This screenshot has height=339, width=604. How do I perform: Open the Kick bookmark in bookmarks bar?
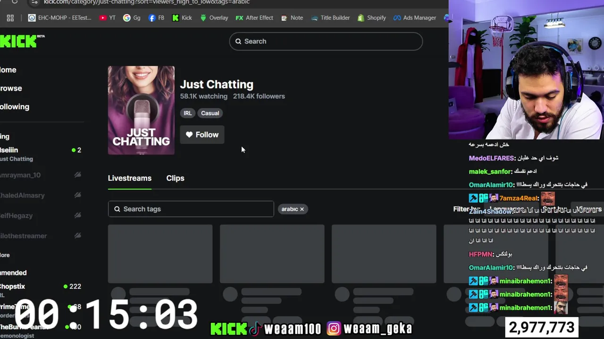click(x=182, y=18)
